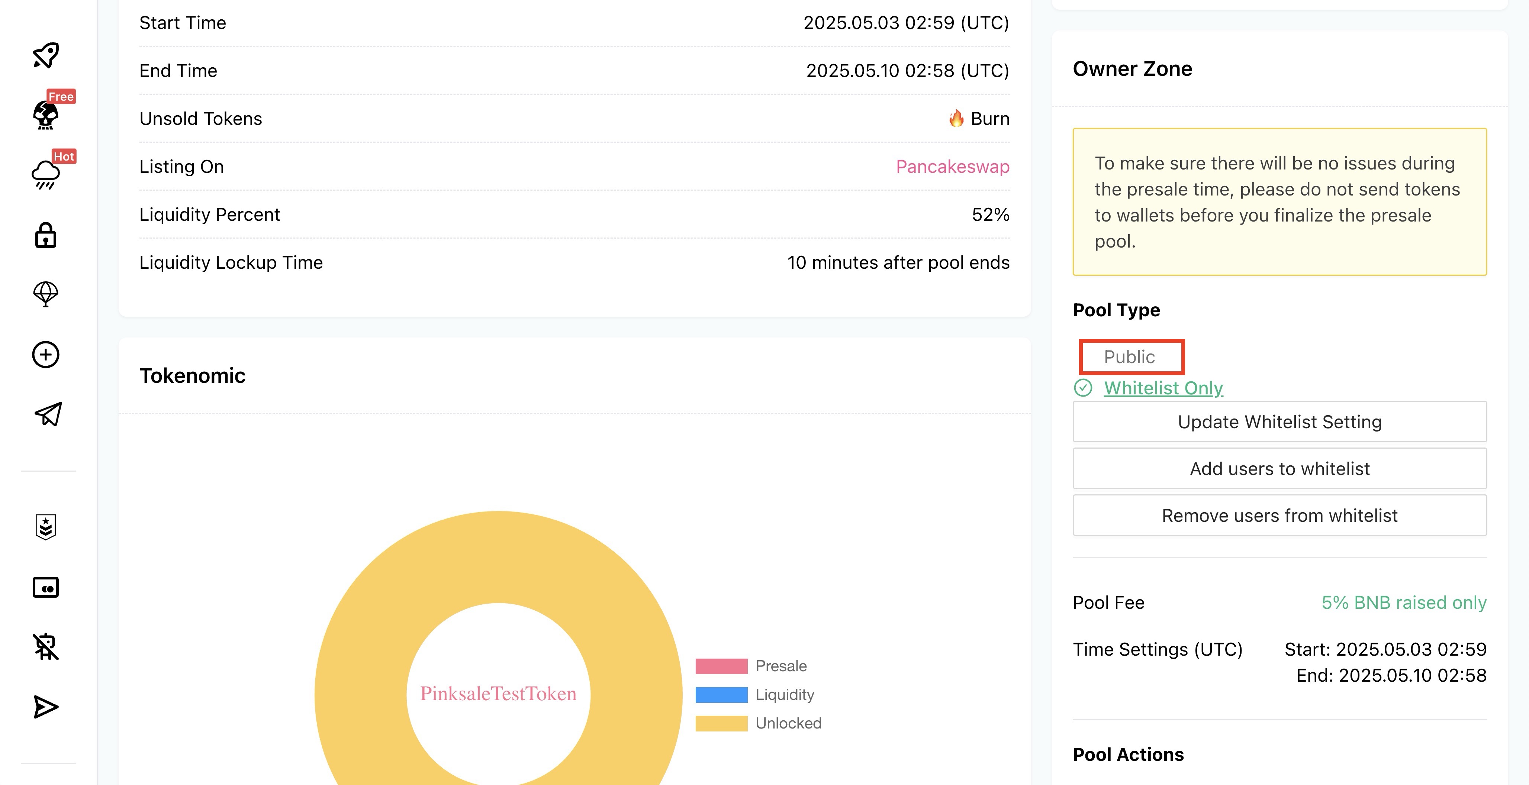
Task: Open the Pancakeswap listing link
Action: [x=953, y=167]
